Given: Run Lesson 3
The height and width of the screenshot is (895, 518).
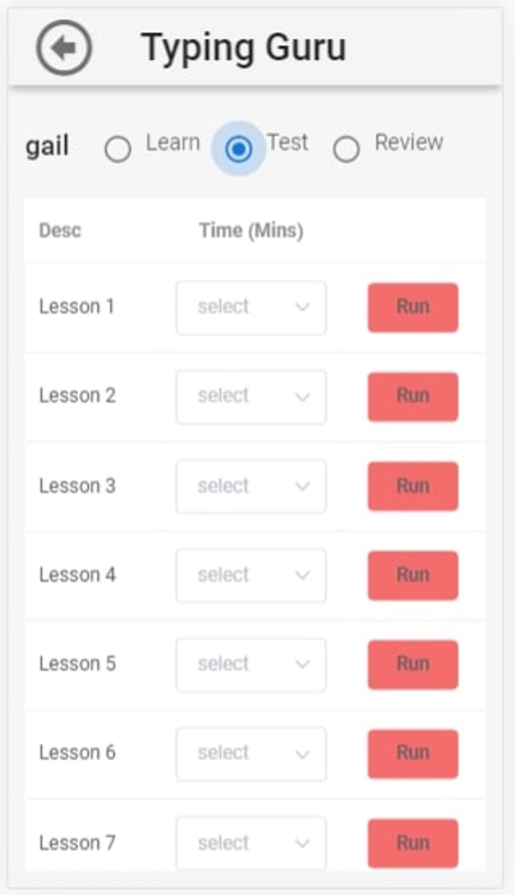Looking at the screenshot, I should click(412, 485).
